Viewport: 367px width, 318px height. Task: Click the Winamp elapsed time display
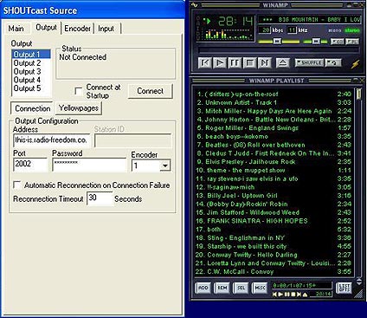click(235, 22)
